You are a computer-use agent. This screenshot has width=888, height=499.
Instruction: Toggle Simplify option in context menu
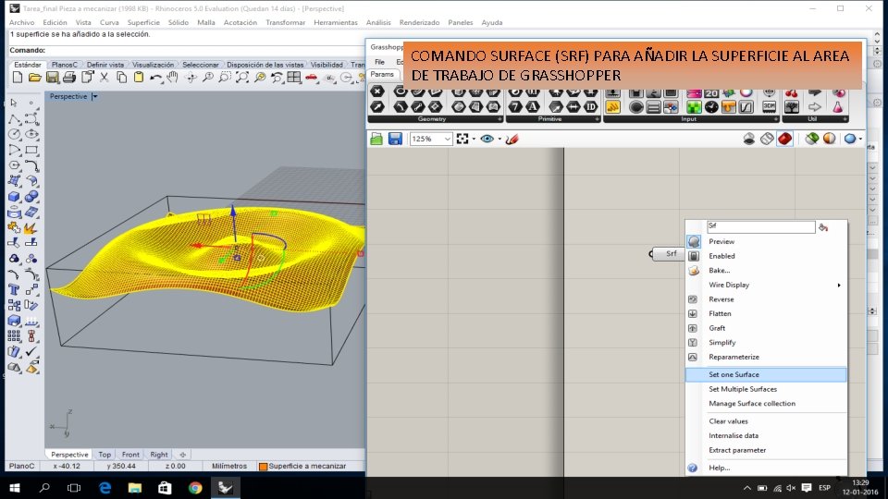pos(722,342)
